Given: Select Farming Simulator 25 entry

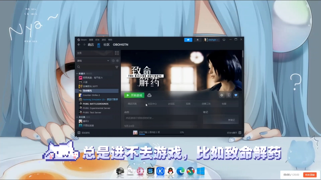Looking at the screenshot, I should [x=97, y=99].
